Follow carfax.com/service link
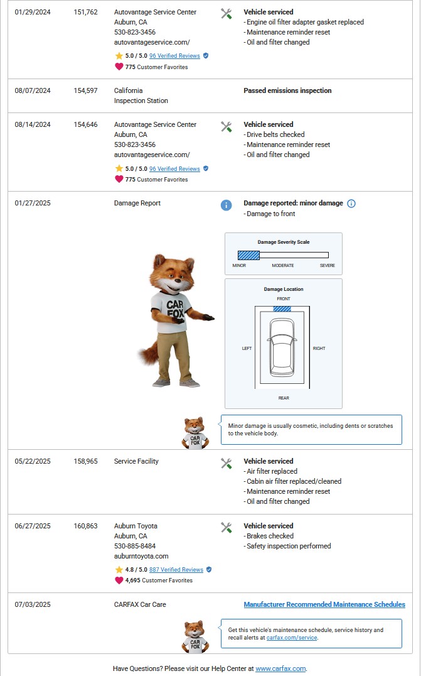This screenshot has width=421, height=676. 292,637
